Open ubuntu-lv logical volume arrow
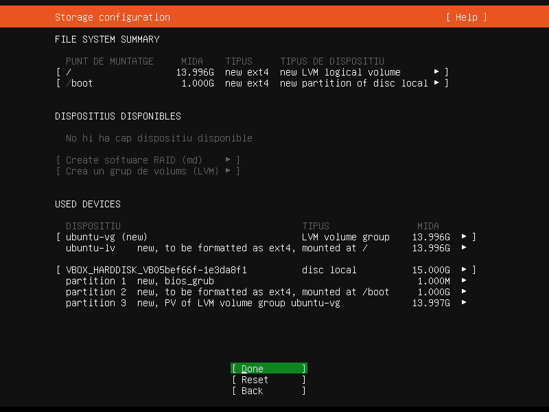 pyautogui.click(x=464, y=248)
